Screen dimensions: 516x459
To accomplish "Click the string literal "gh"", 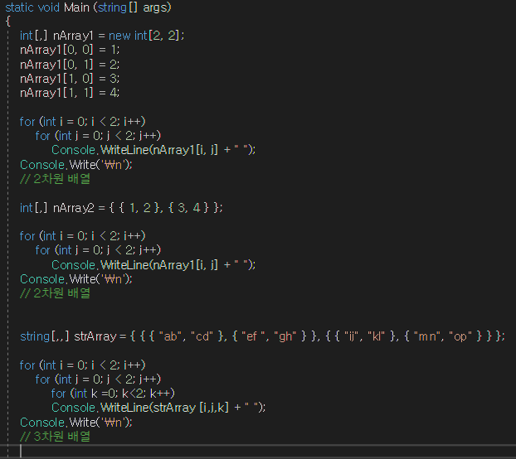I will click(285, 336).
